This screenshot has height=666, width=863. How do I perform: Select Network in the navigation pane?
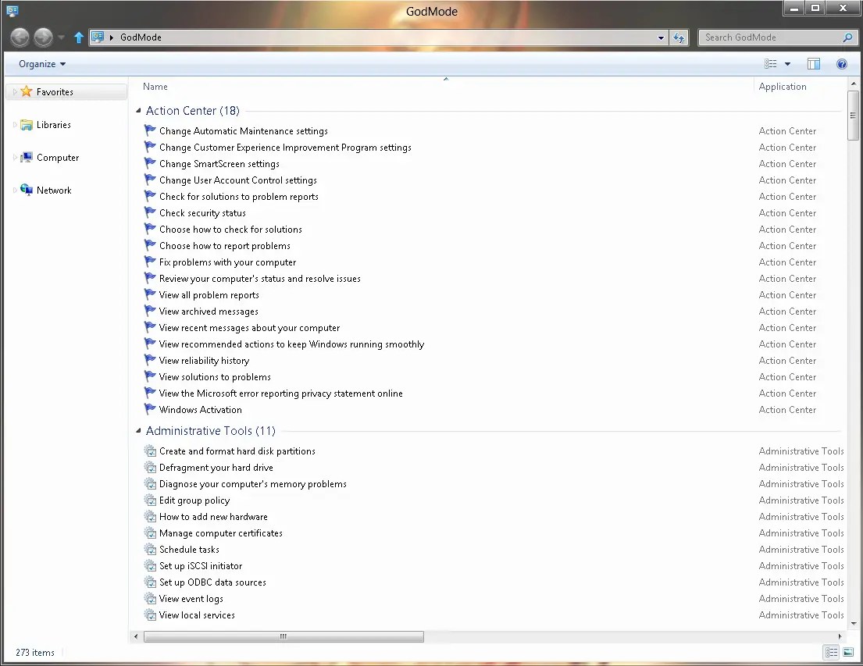coord(54,191)
